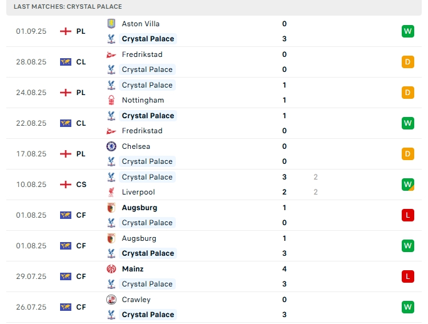Viewport: 428px width, 324px height.
Task: Click the Mainz club crest
Action: click(111, 269)
